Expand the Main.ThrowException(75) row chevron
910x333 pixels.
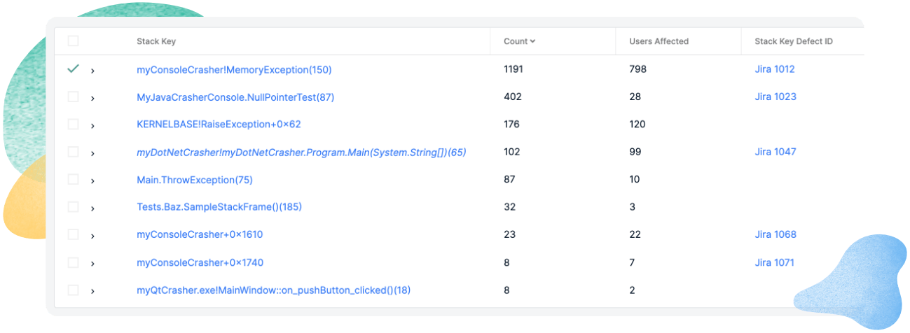[92, 181]
